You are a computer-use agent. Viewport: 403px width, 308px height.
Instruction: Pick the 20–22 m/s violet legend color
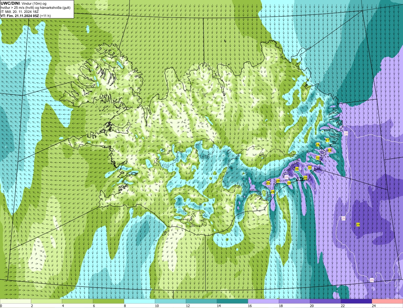pyautogui.click(x=326, y=301)
